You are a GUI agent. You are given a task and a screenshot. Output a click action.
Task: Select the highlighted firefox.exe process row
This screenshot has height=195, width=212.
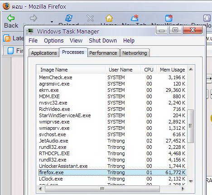pos(112,172)
